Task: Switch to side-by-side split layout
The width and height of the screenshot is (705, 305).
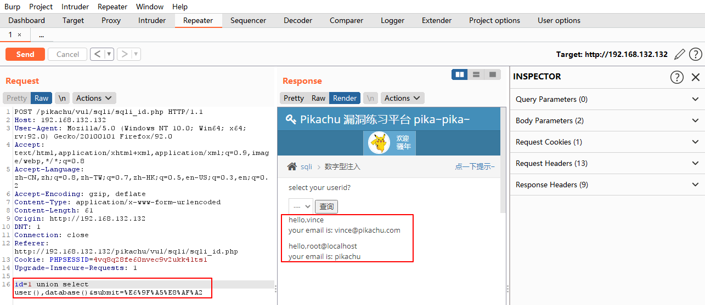Action: (x=460, y=74)
